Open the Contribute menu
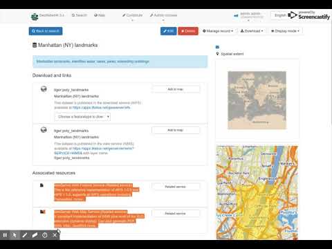Viewport: 332px width, 249px height. pyautogui.click(x=132, y=15)
